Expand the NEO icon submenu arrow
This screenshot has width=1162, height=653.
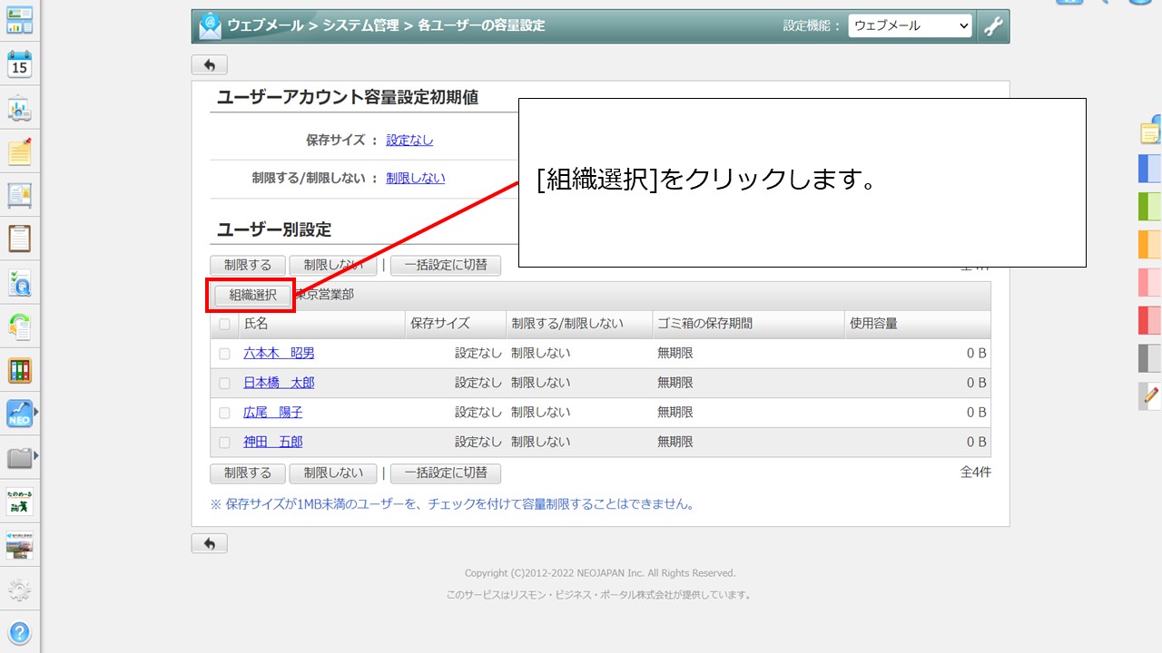tap(36, 413)
